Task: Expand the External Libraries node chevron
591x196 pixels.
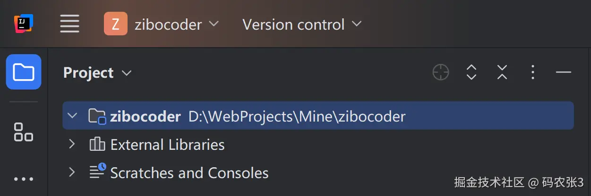Action: (x=72, y=144)
